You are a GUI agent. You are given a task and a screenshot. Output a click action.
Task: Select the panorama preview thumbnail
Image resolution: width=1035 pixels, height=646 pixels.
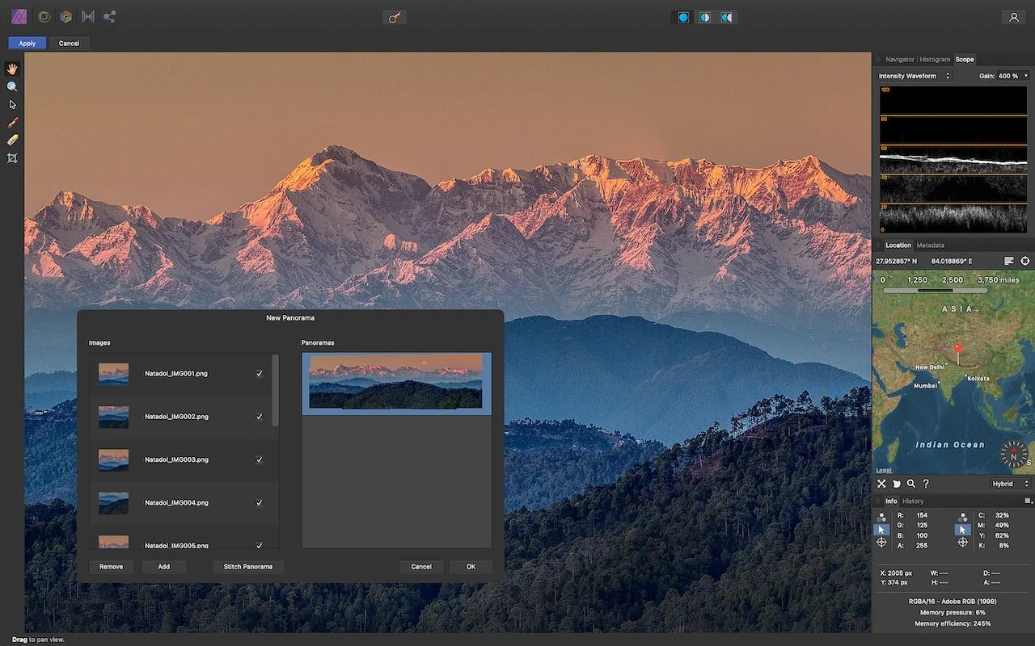pos(396,382)
